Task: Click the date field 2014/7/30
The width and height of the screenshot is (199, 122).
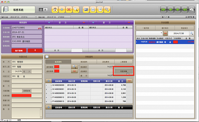Action: [x=178, y=34]
